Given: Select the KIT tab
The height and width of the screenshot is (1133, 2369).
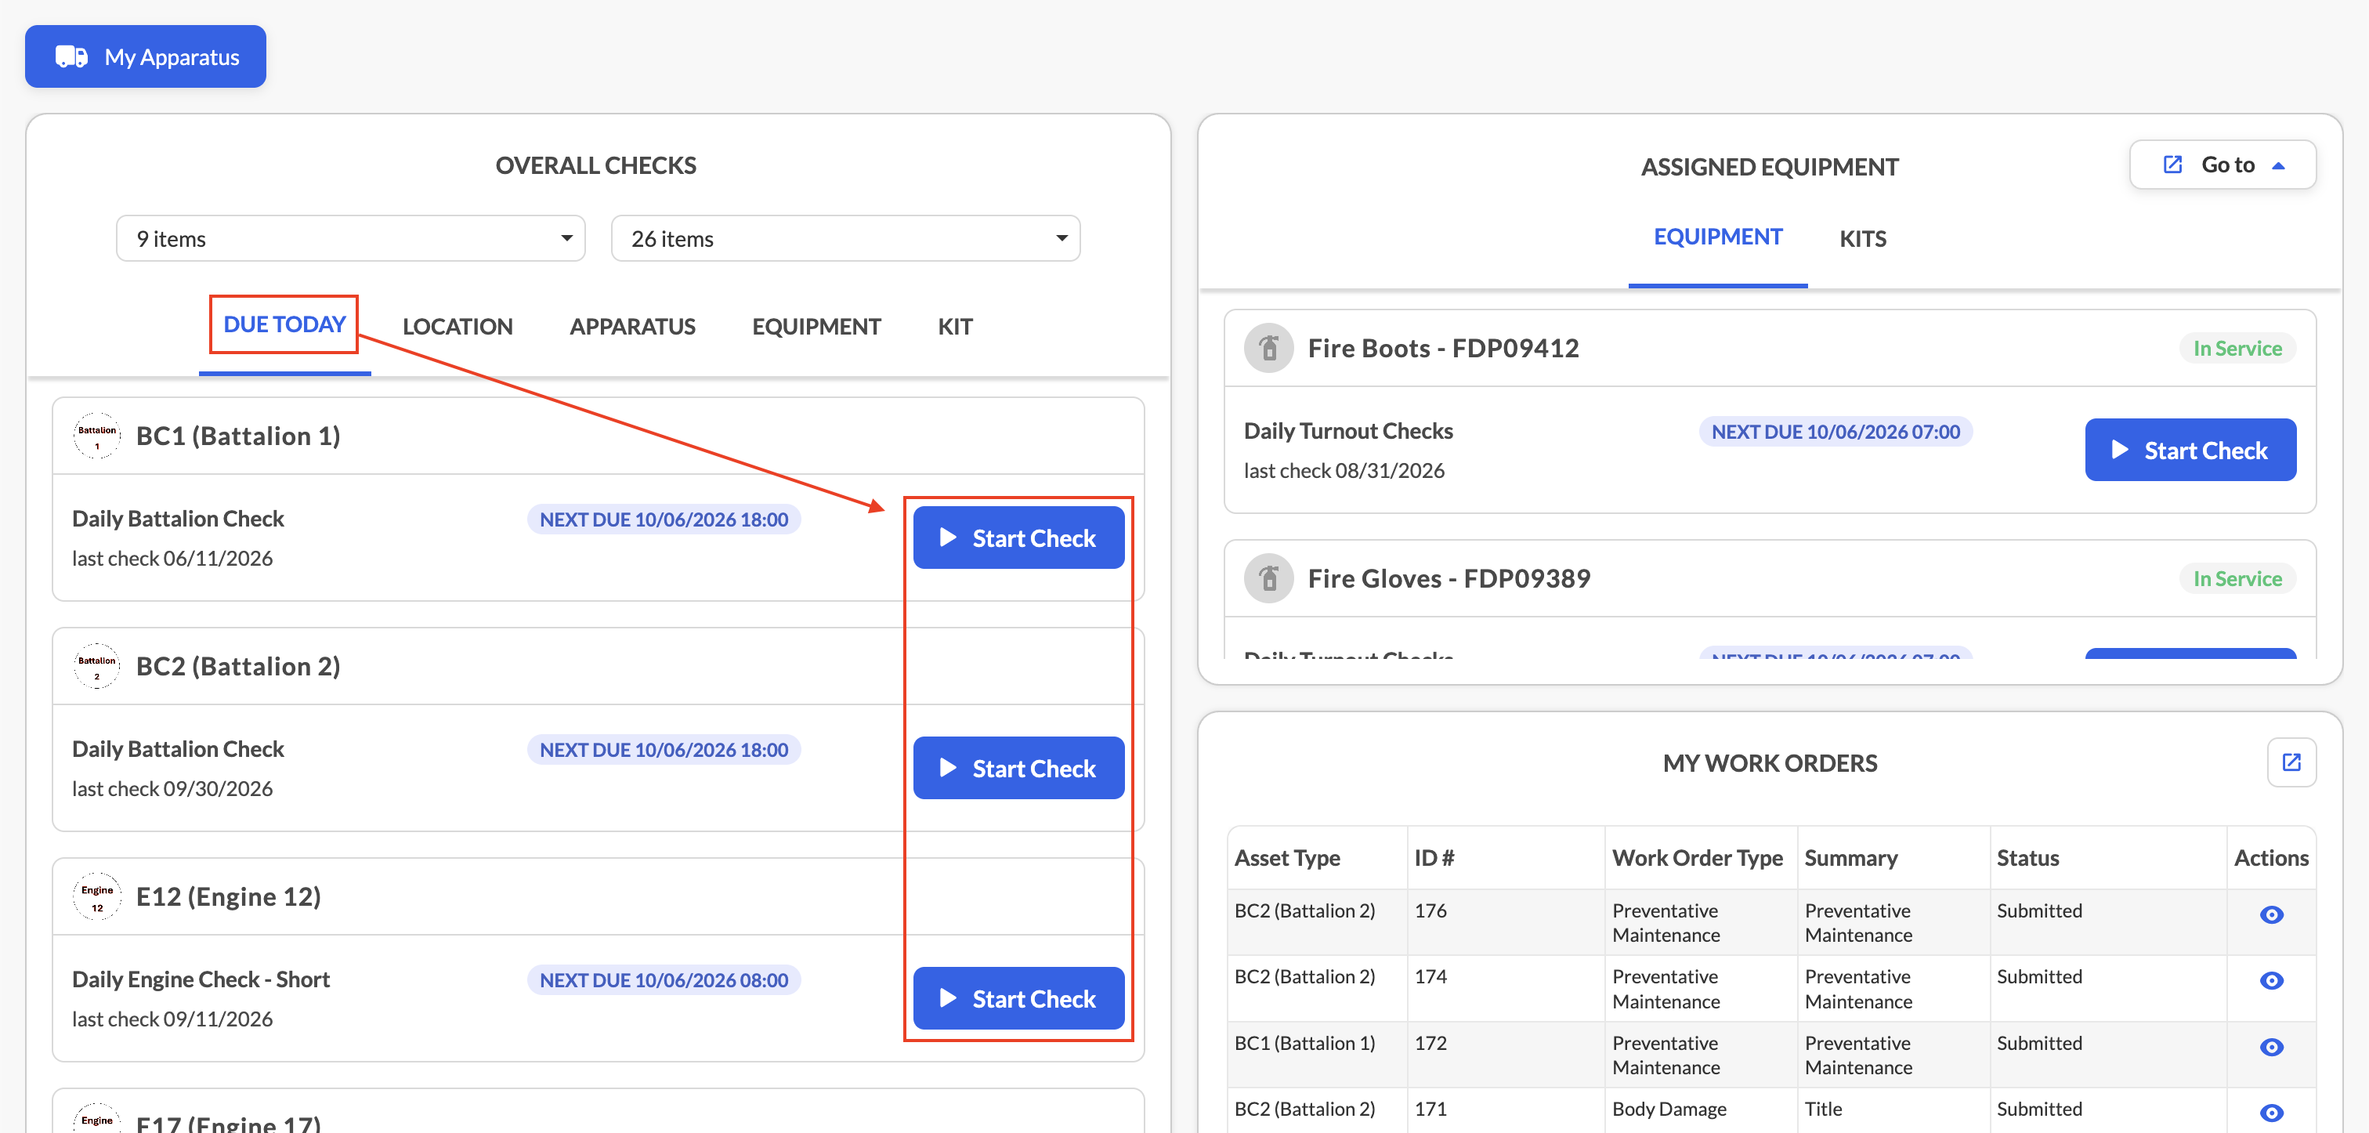Looking at the screenshot, I should pyautogui.click(x=955, y=327).
